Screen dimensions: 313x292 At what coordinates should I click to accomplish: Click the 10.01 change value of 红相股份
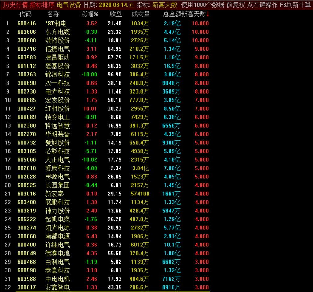[90, 109]
